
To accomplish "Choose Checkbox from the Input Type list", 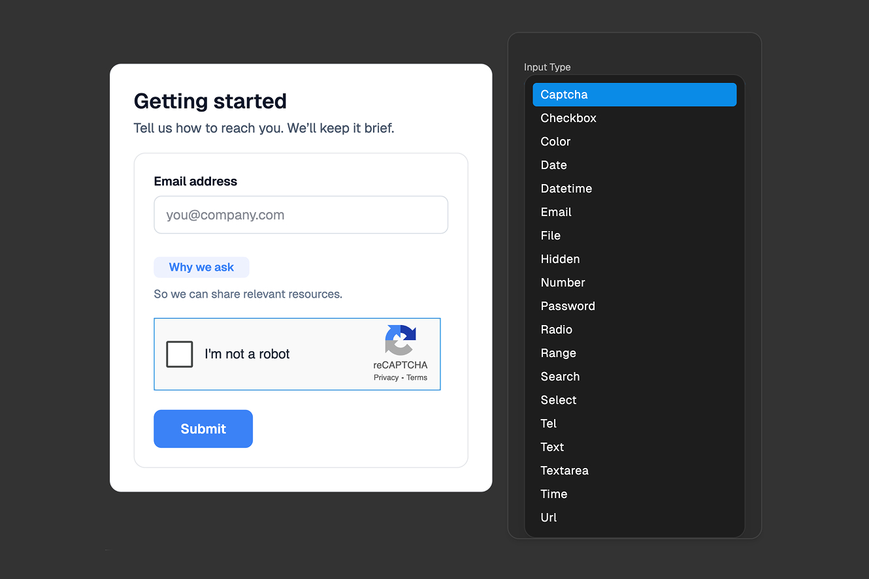I will tap(634, 118).
